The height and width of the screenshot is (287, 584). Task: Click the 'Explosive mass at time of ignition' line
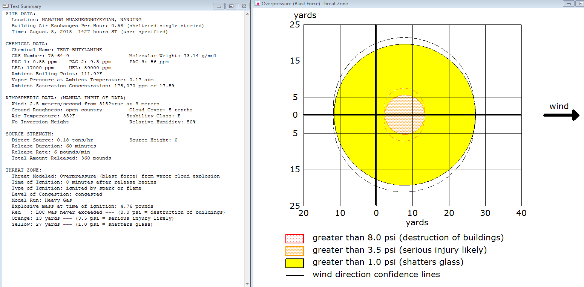[x=83, y=206]
